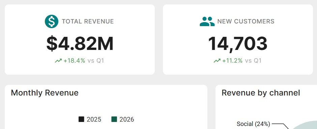This screenshot has height=129, width=317.
Task: Select the 14,703 customers figure
Action: pyautogui.click(x=238, y=44)
